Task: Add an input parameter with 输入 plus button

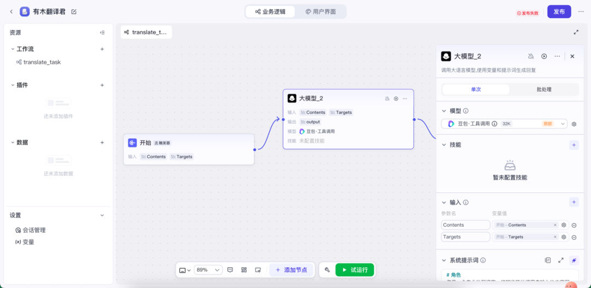Action: click(x=573, y=202)
